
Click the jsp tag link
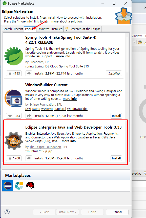pos(50,151)
